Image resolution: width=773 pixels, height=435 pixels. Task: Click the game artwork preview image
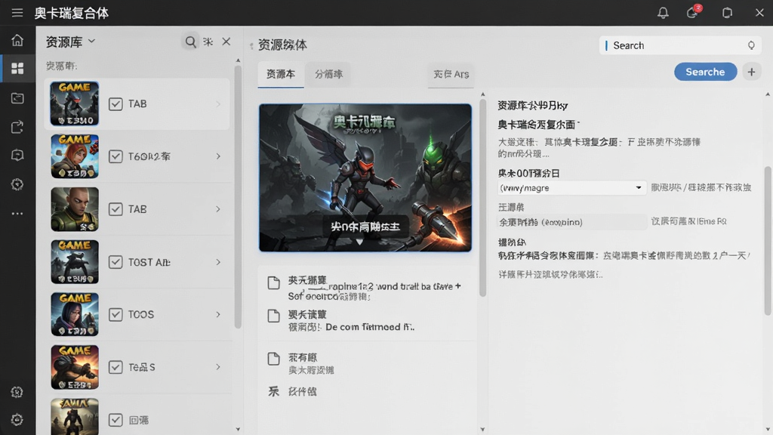pos(365,177)
